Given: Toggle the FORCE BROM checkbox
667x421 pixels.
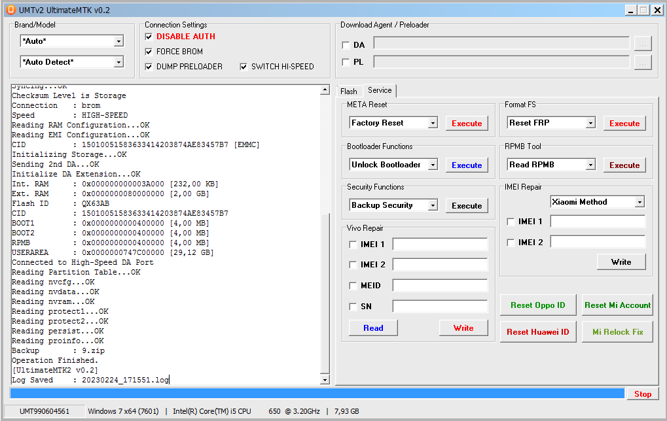Looking at the screenshot, I should (149, 52).
